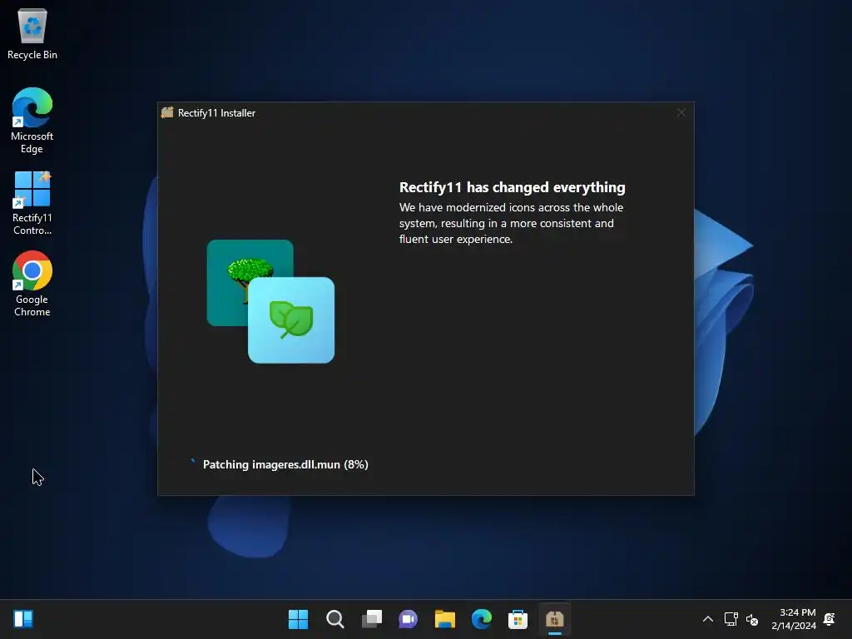
Task: Expand the hidden system tray icons chevron
Action: (x=708, y=619)
